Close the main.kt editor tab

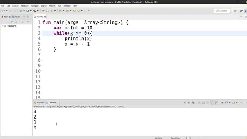pos(45,17)
